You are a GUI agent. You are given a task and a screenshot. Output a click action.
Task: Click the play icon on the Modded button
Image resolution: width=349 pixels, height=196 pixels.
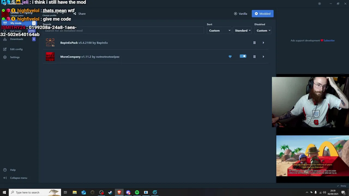256,14
